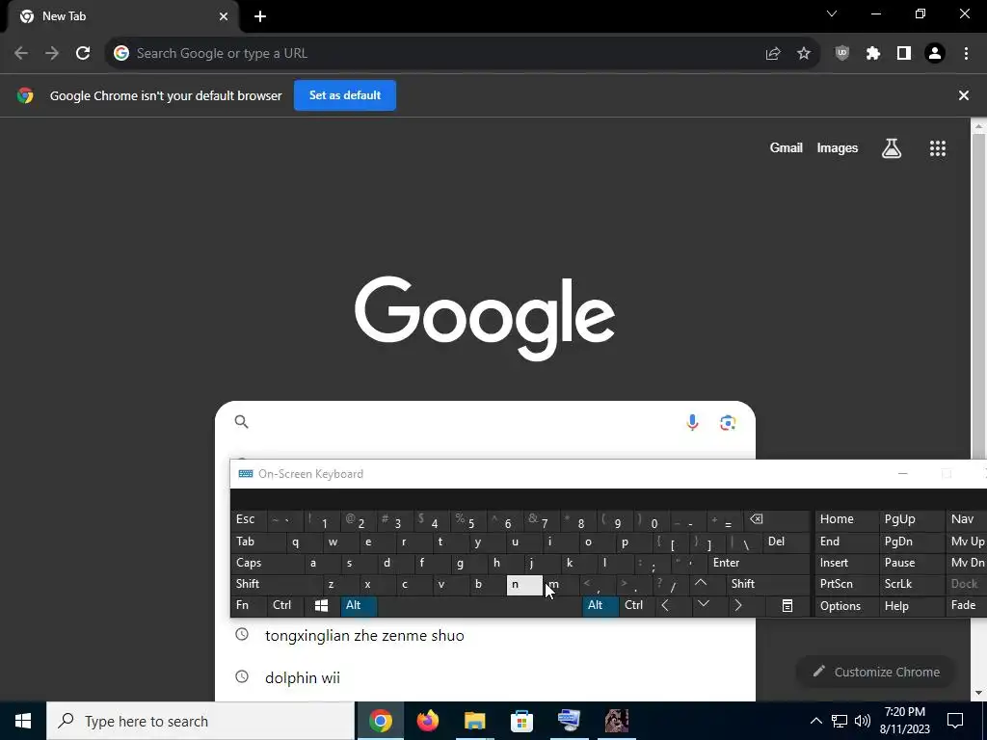The height and width of the screenshot is (740, 987).
Task: Open the Images link
Action: point(838,147)
